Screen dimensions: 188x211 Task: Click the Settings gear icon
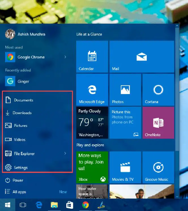pyautogui.click(x=8, y=168)
